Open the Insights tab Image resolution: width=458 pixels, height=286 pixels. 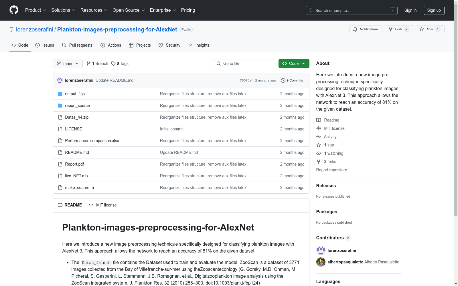point(198,45)
